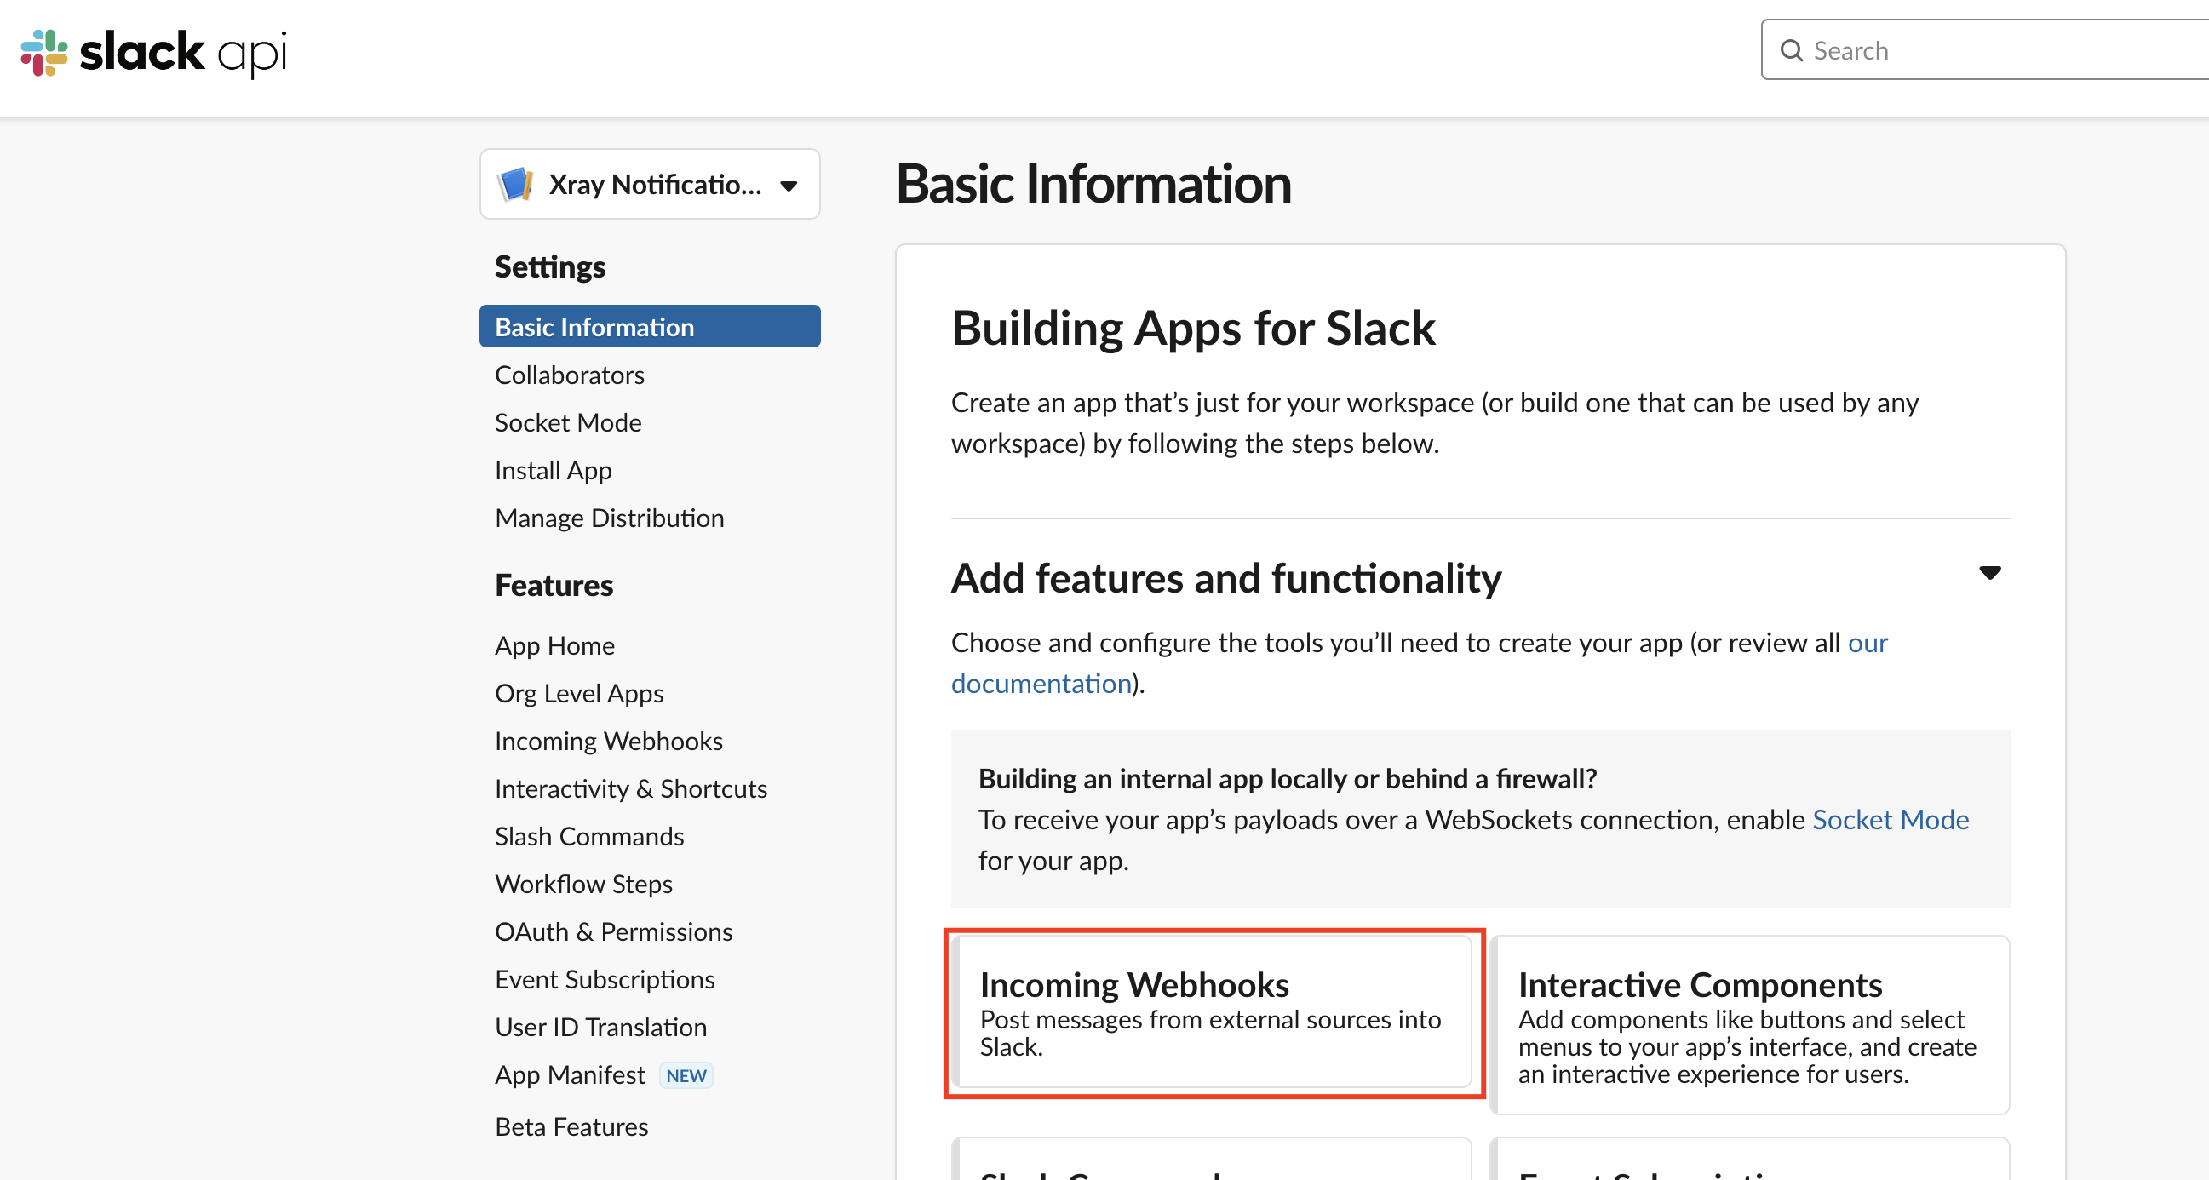Open App Home feature page
Screen dimensions: 2209x1180
point(555,645)
